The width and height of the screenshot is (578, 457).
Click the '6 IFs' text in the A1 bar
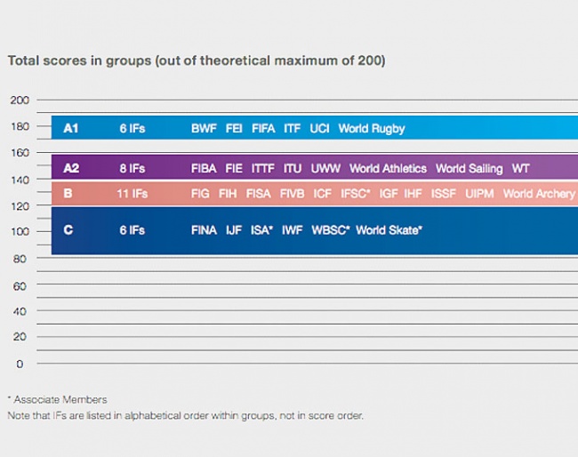[132, 128]
